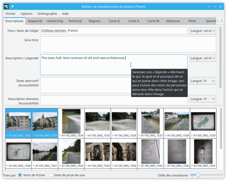The height and width of the screenshot is (181, 227).
Task: Select thumbnail A1100_IMG_1536
Action: coord(124,123)
